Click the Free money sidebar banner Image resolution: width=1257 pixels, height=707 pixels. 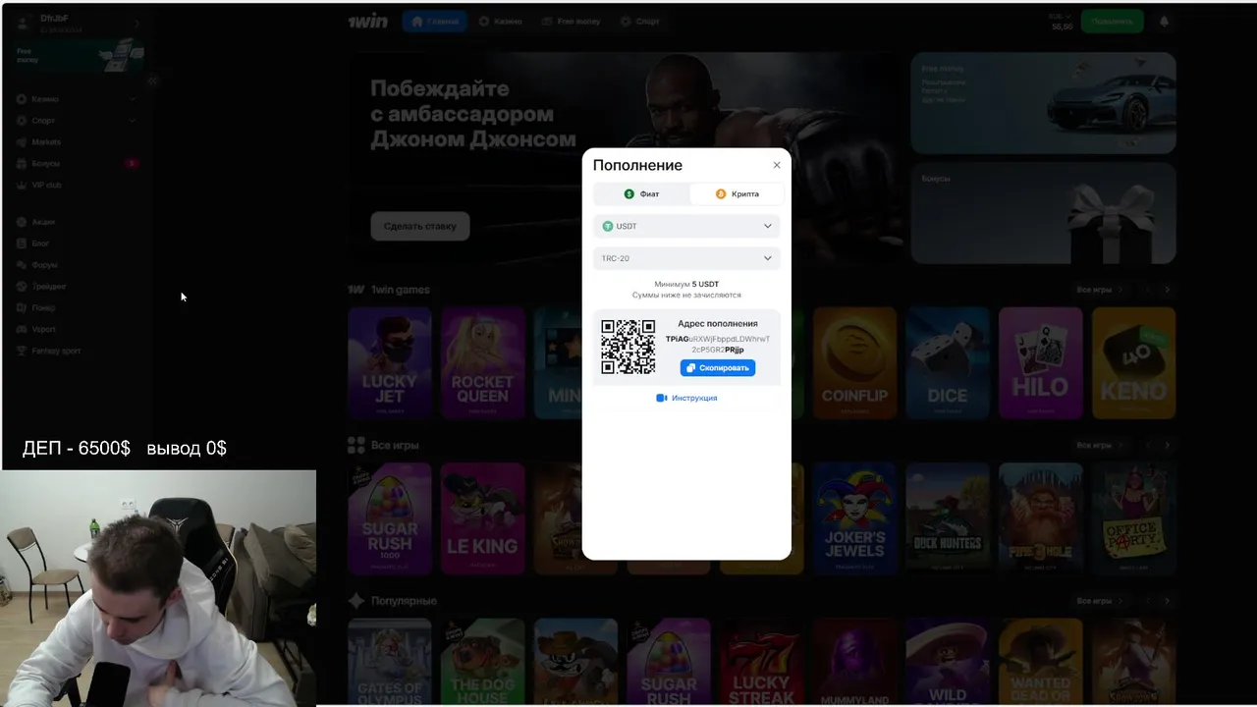(79, 55)
